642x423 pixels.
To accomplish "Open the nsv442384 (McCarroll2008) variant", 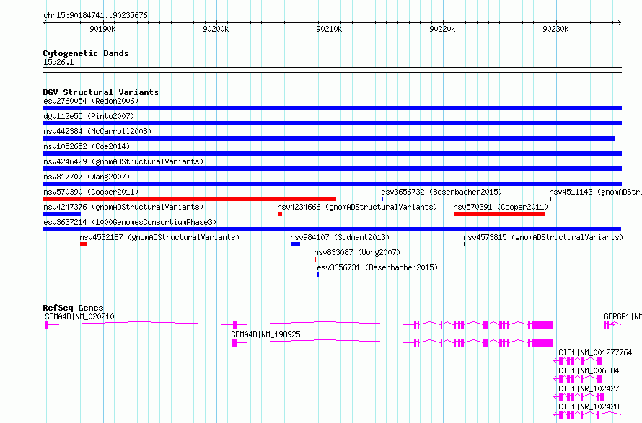I will pos(329,138).
